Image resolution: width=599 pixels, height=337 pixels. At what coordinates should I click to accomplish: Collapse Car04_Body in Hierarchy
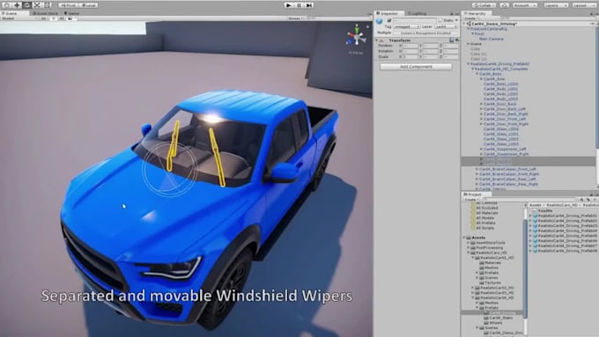tap(477, 74)
